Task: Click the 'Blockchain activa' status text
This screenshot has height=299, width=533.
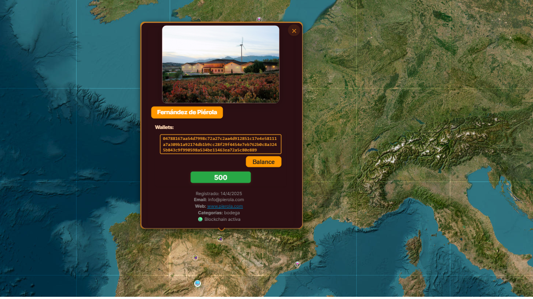Action: [x=222, y=219]
